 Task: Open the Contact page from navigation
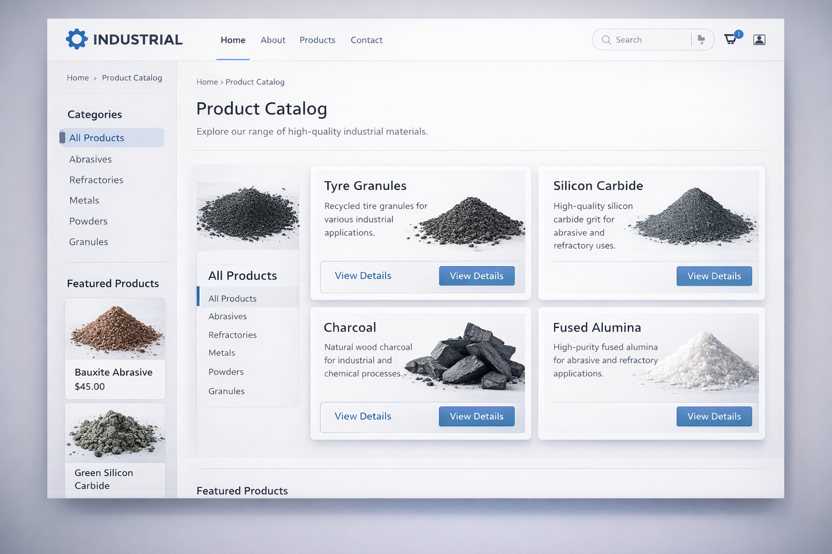[x=366, y=40]
